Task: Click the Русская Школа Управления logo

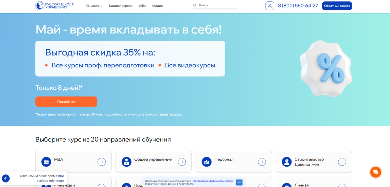Action: click(55, 6)
